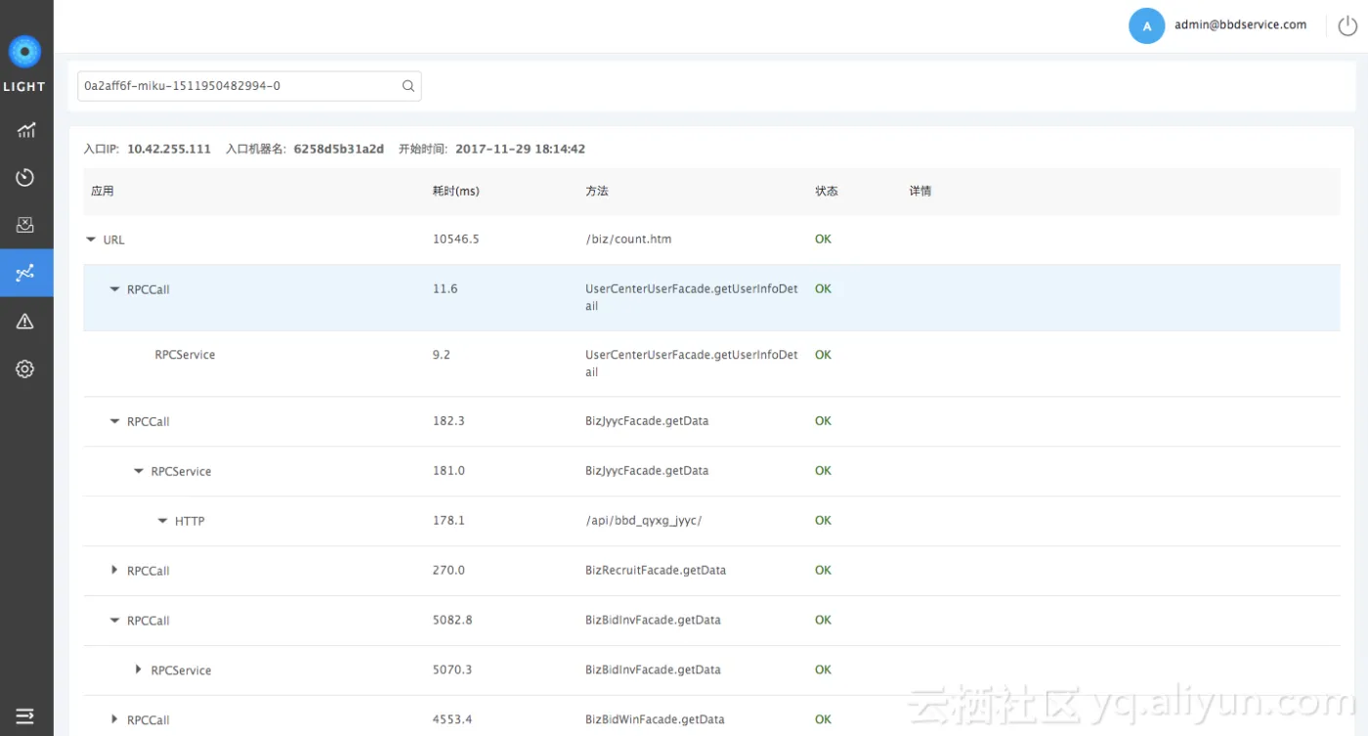1368x736 pixels.
Task: Click the start time 2017-11-29 18:14:42
Action: pos(520,150)
